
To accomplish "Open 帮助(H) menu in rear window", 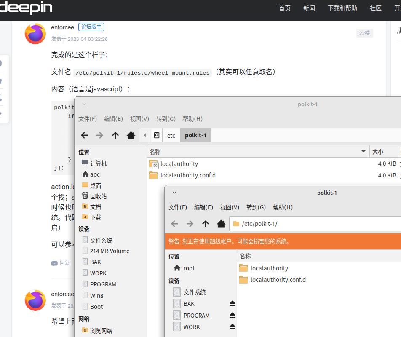I will tap(192, 119).
